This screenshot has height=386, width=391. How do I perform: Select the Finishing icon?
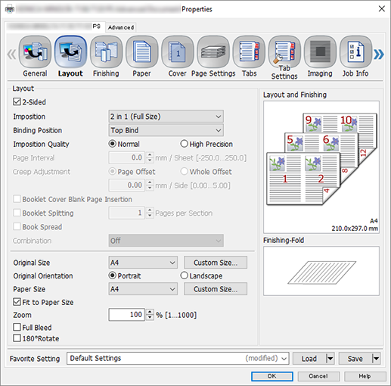click(106, 52)
